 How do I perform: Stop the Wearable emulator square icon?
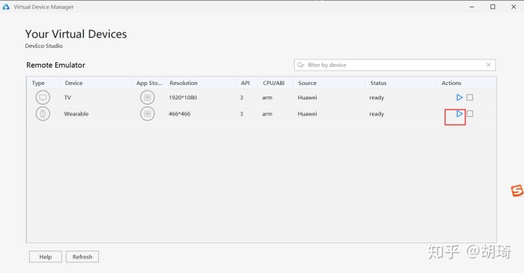(x=470, y=114)
